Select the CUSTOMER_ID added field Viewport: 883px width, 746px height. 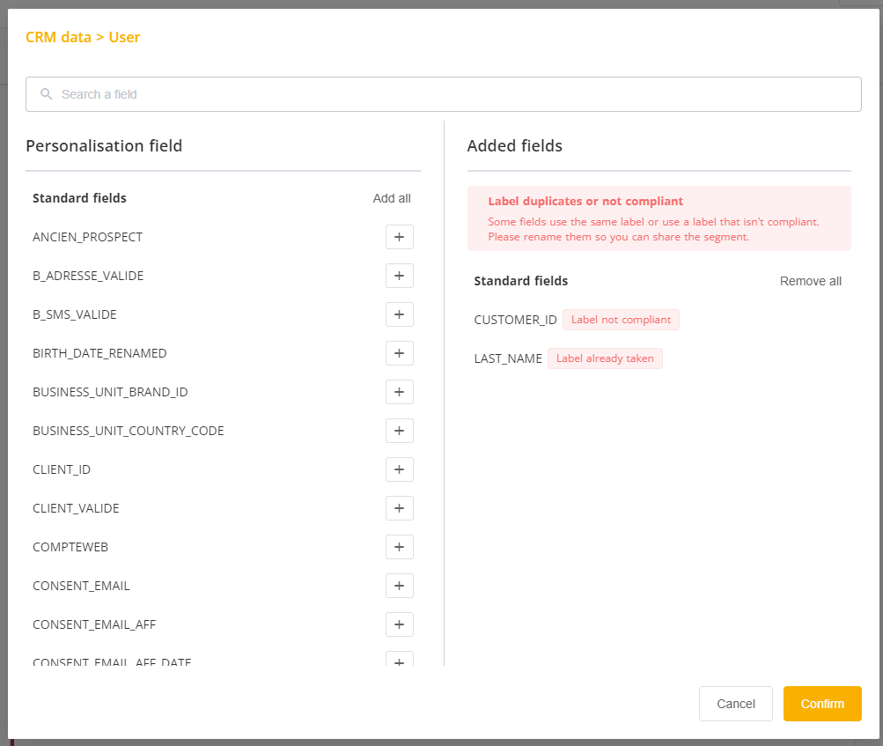(x=515, y=320)
